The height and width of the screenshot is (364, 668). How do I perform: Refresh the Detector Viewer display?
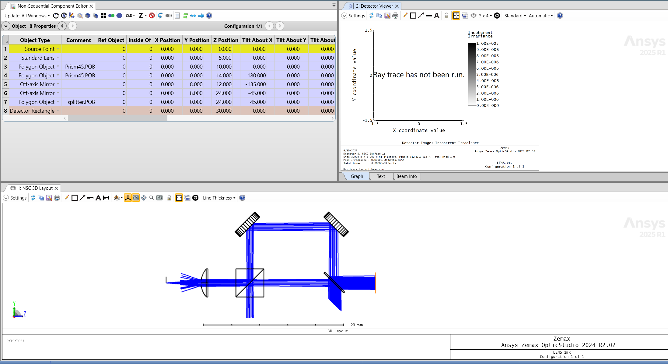(371, 16)
